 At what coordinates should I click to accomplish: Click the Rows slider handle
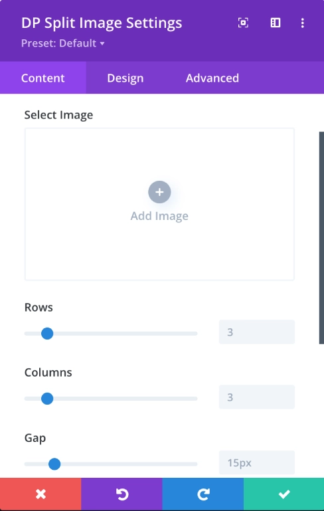pos(47,334)
